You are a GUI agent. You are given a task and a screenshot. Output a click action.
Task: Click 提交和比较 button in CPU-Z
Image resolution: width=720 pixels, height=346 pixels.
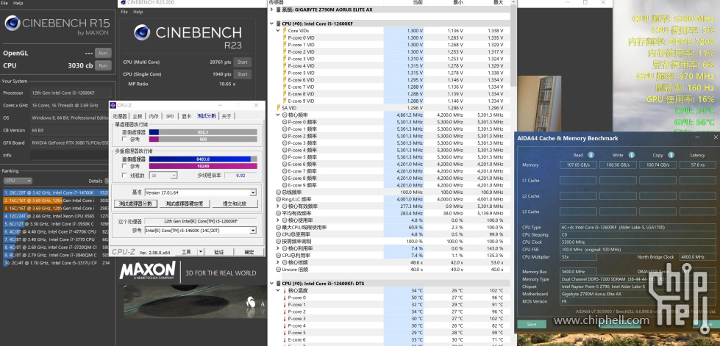click(235, 203)
